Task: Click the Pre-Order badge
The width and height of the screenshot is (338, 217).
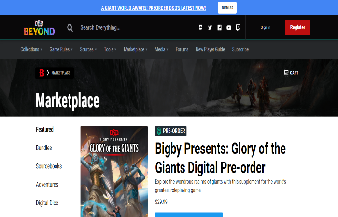Action: pyautogui.click(x=171, y=131)
